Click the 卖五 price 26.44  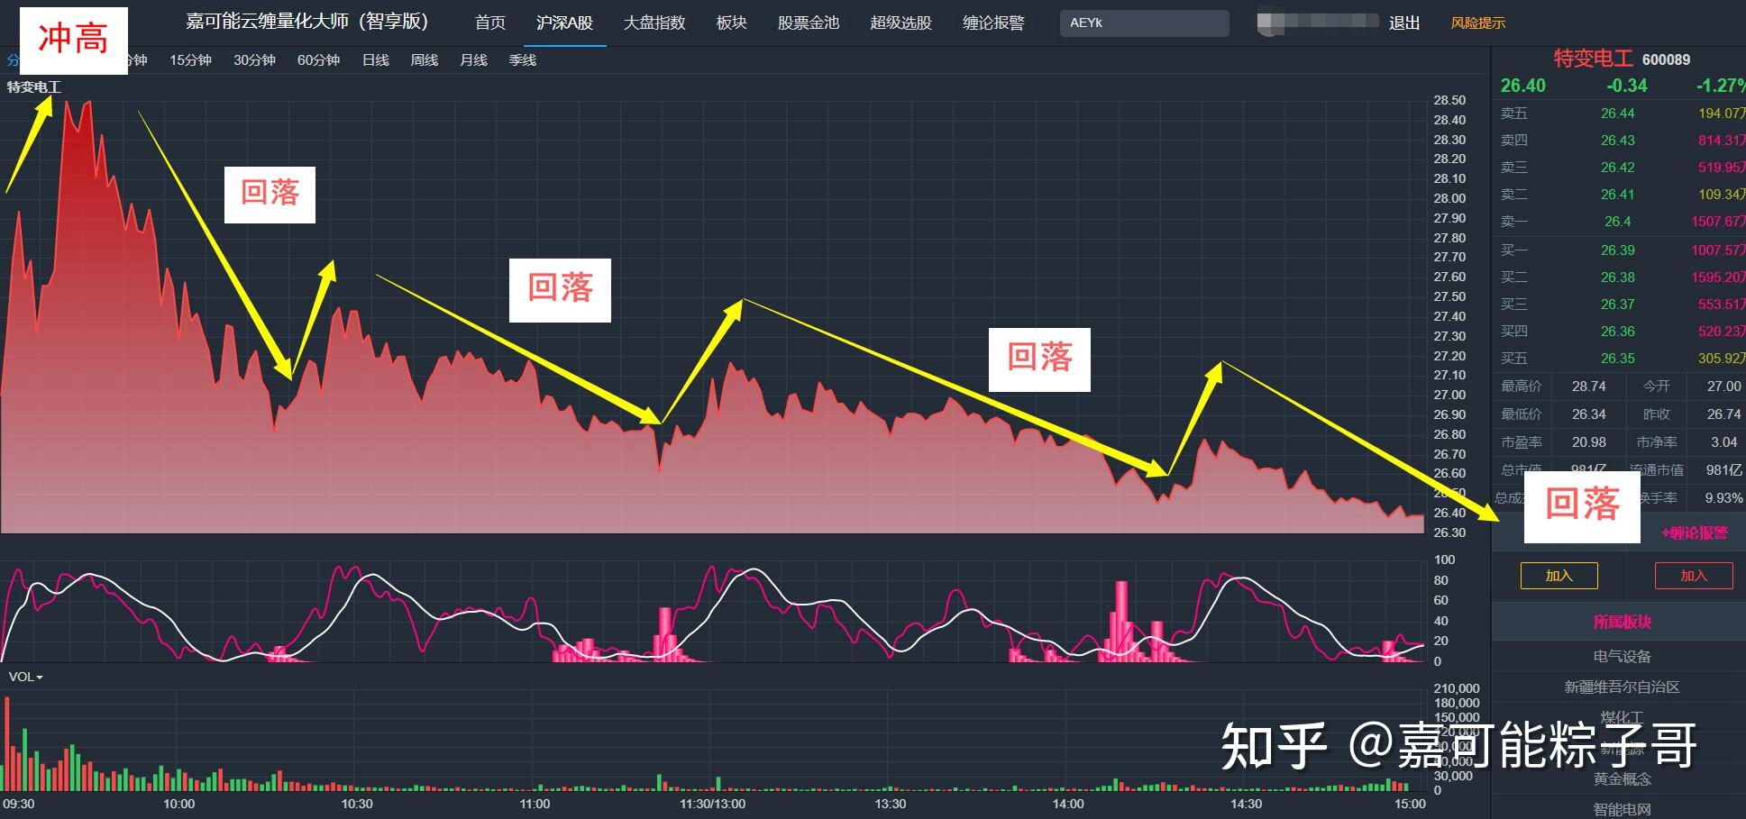[x=1617, y=114]
